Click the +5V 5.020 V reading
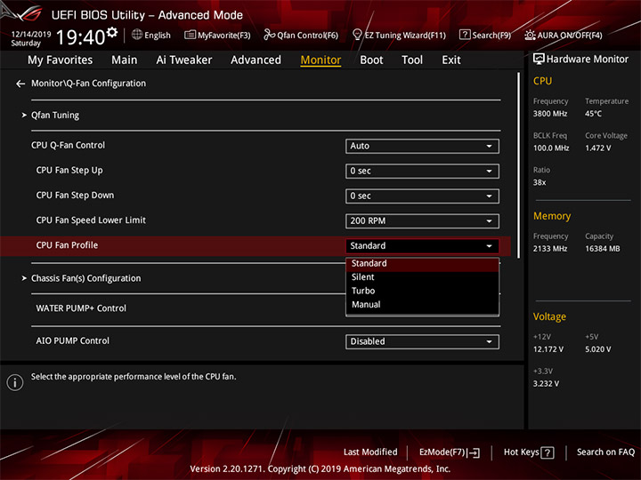This screenshot has width=641, height=480. tap(598, 349)
